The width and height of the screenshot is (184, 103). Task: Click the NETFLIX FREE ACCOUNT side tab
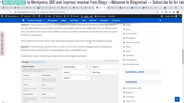coord(2,44)
